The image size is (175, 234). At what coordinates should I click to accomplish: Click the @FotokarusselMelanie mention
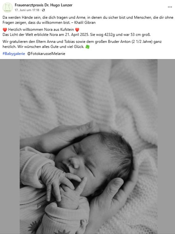pyautogui.click(x=46, y=54)
